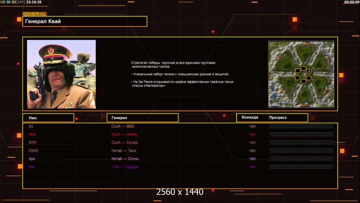This screenshot has height=203, width=360.
Task: Select player Kef in the list
Action: click(x=32, y=167)
